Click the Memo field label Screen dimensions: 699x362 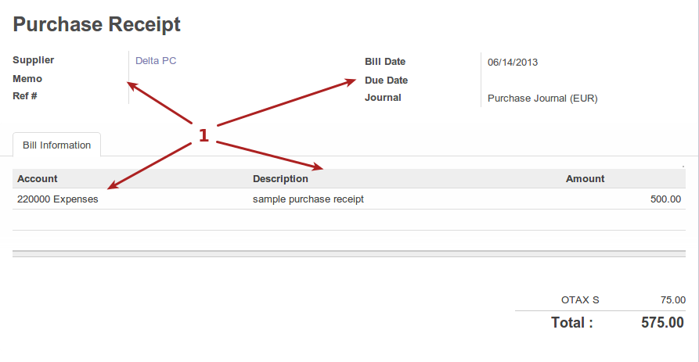[x=27, y=79]
